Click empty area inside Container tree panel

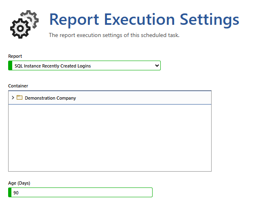[x=110, y=138]
